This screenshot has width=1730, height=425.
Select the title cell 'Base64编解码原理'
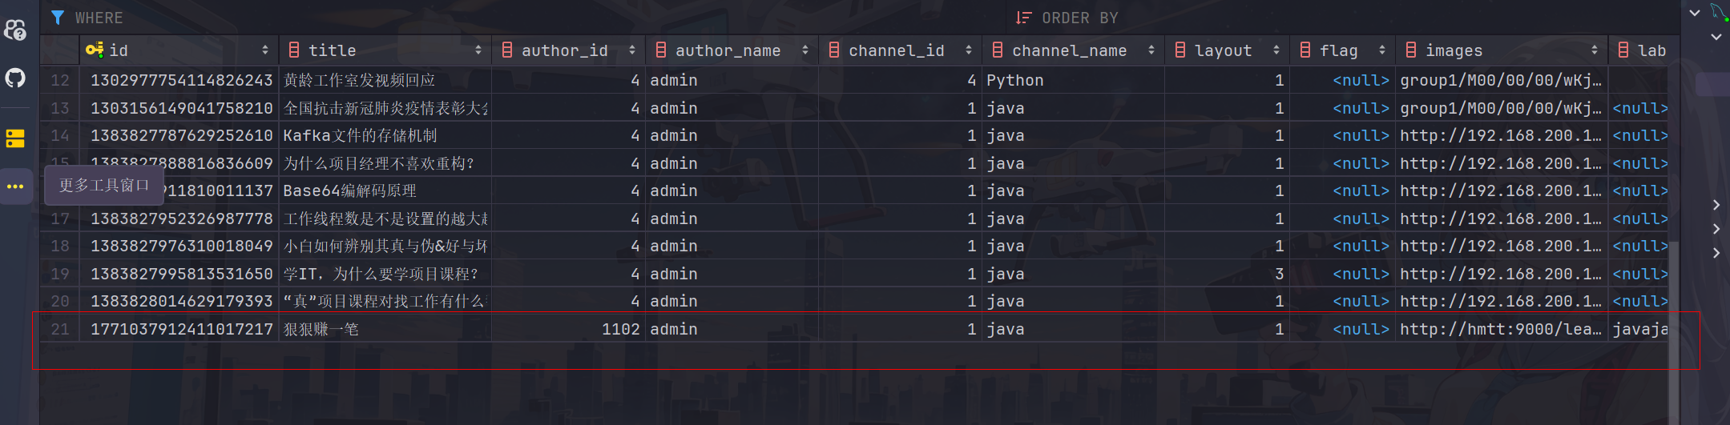[x=385, y=190]
